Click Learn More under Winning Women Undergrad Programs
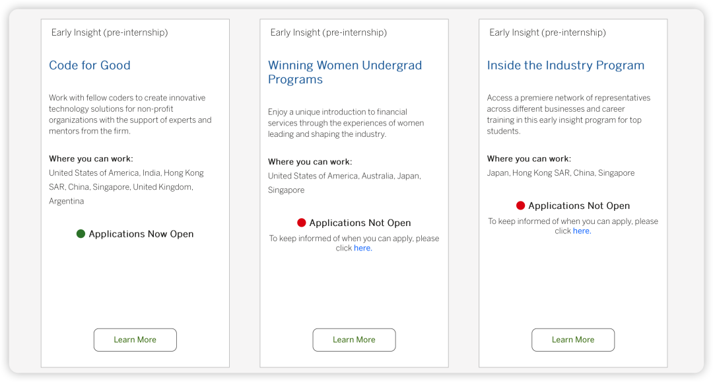 click(354, 340)
